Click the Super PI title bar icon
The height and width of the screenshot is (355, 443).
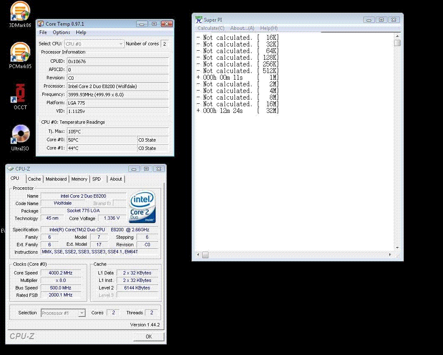tap(198, 20)
